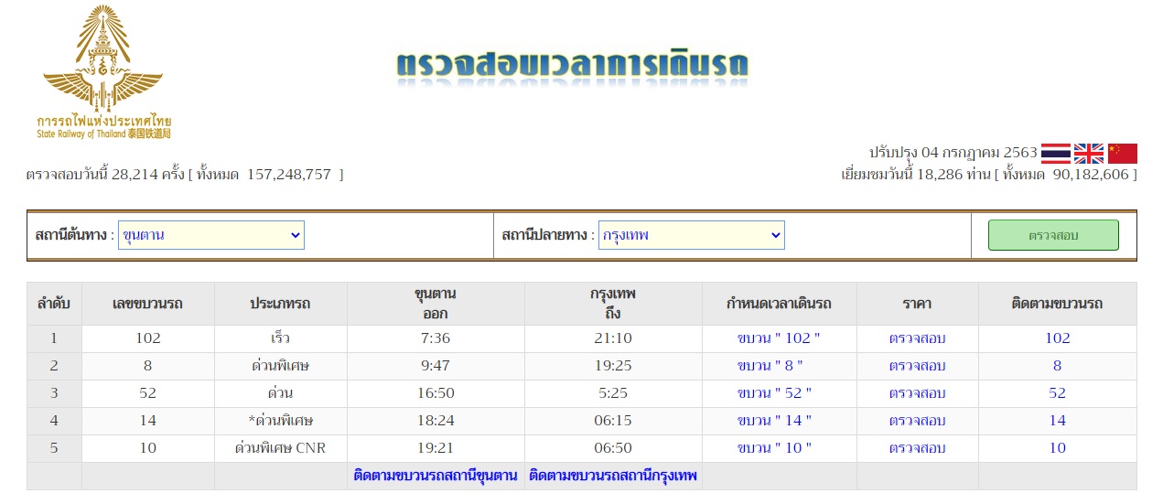Check price for train 8 row

917,366
